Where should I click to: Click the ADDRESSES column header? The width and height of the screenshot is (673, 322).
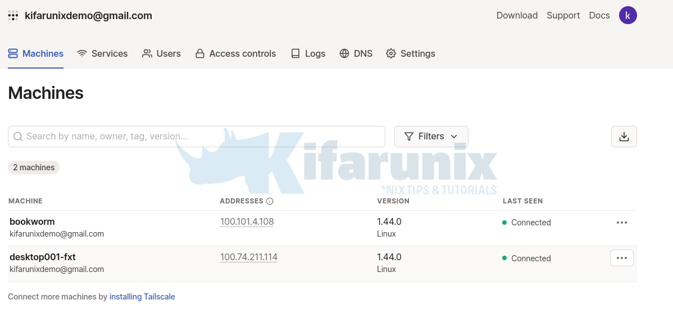click(x=241, y=201)
